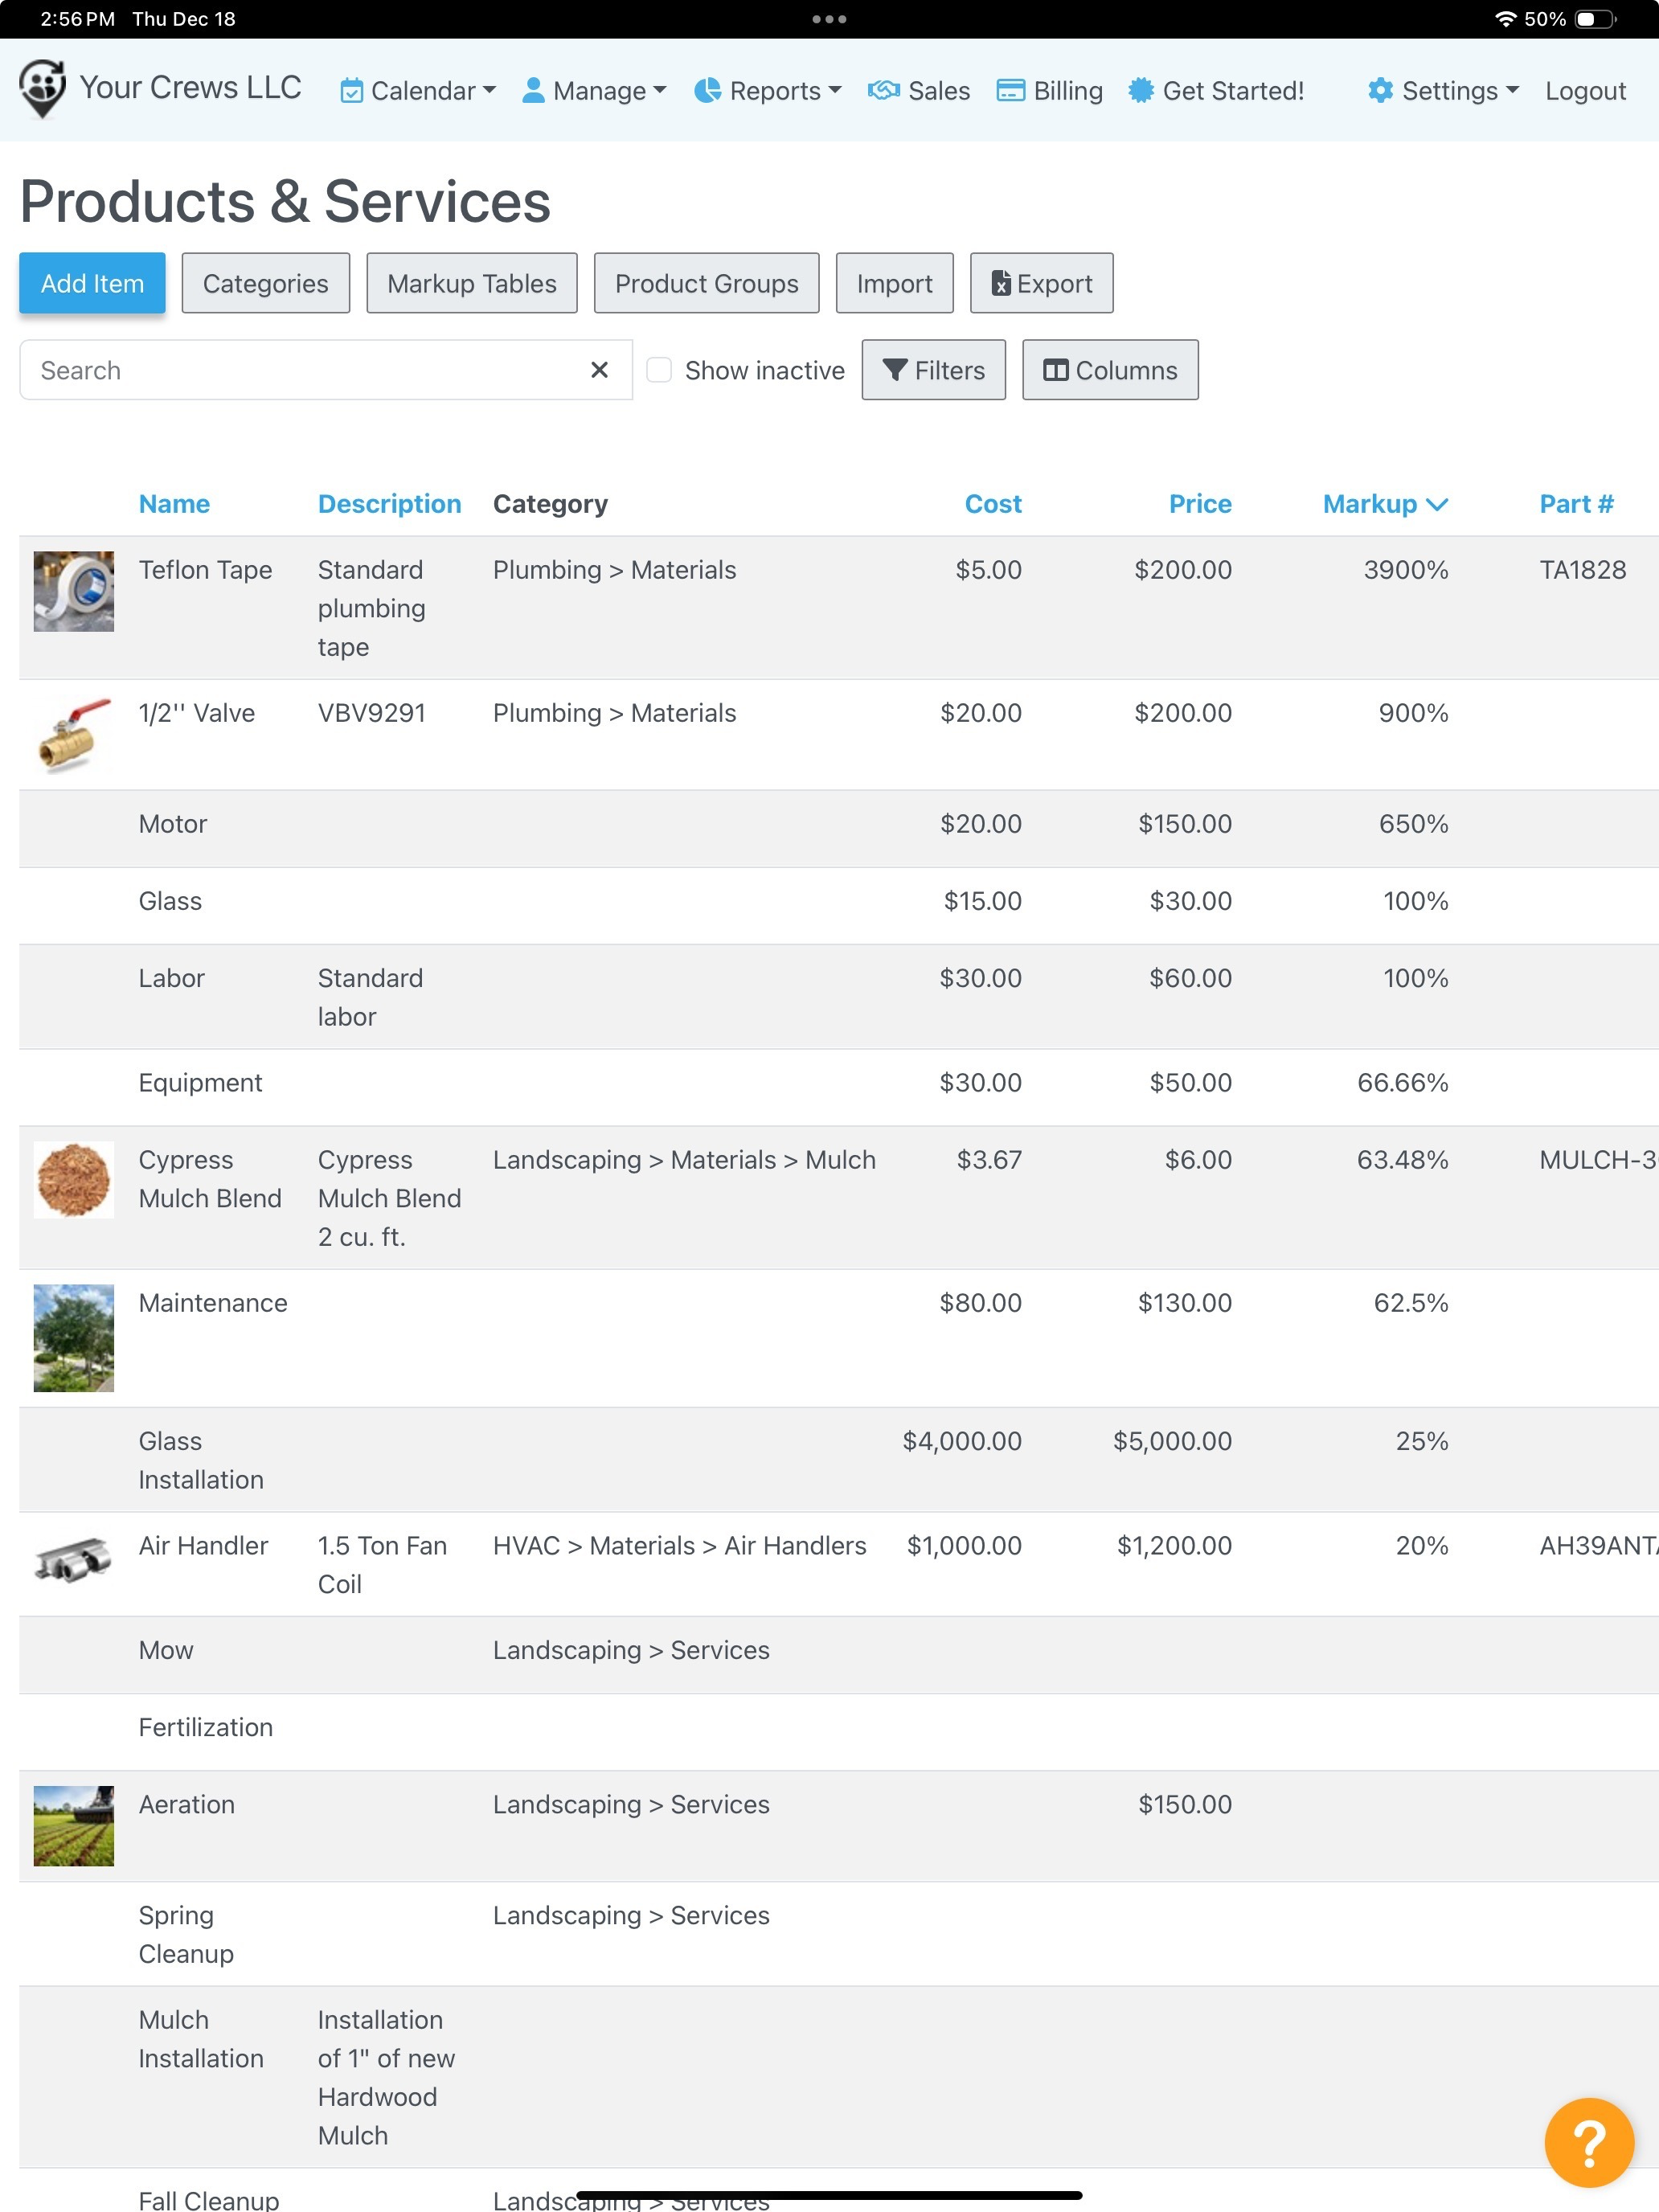Open the Cypress Mulch Blend thumbnail
The width and height of the screenshot is (1659, 2212).
[x=74, y=1180]
